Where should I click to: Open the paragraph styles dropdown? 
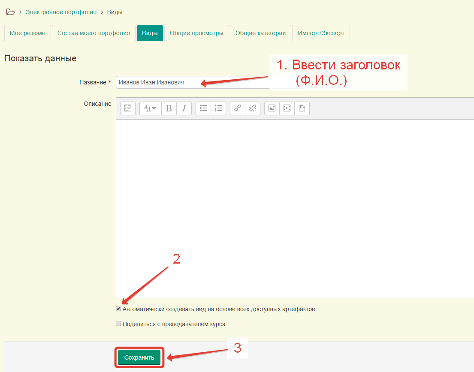tap(150, 108)
